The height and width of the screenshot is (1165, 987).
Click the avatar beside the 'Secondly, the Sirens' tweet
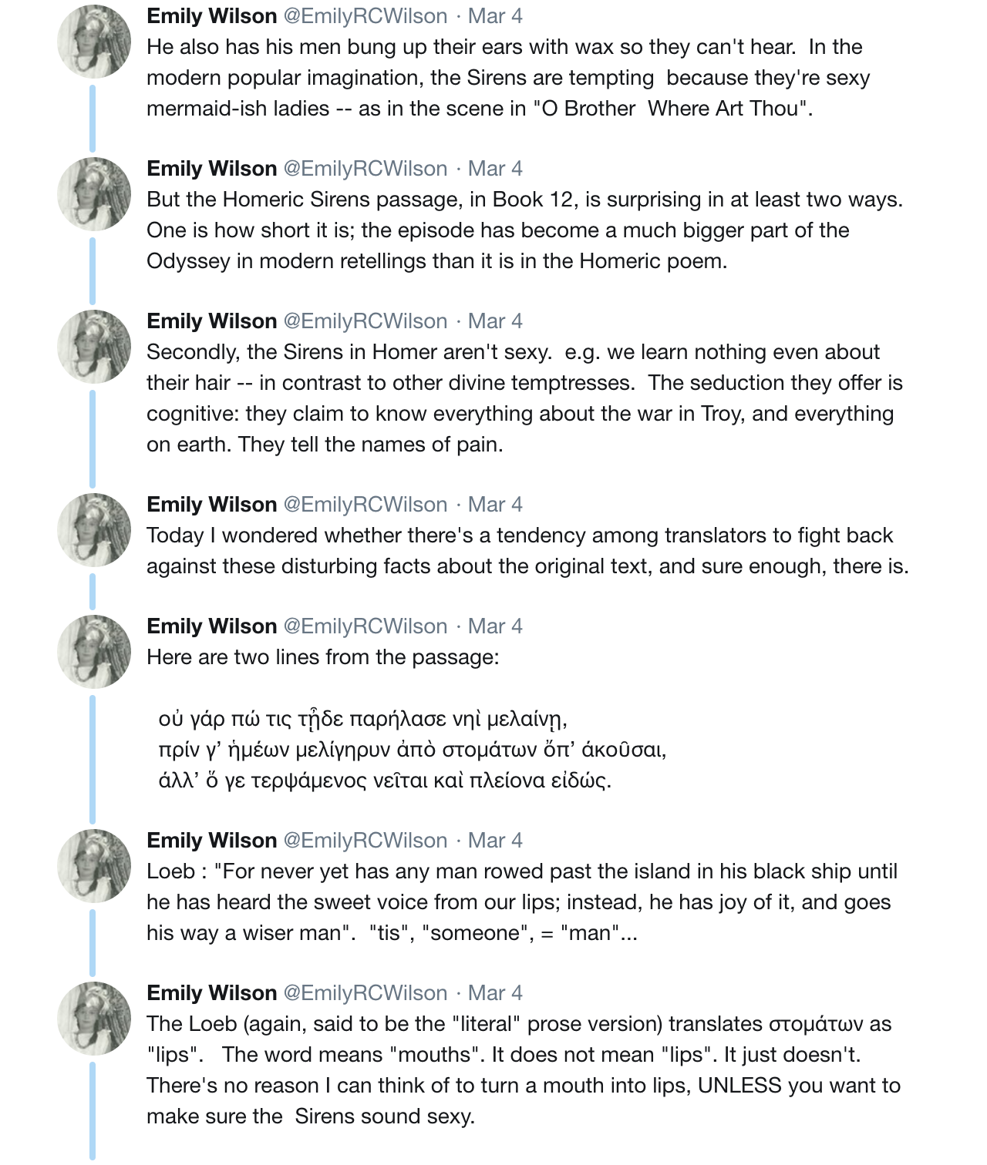(x=94, y=347)
